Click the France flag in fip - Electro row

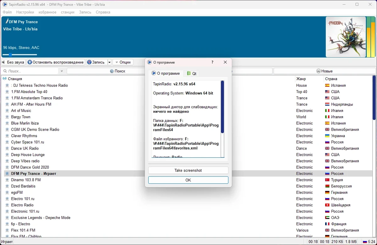[327, 224]
